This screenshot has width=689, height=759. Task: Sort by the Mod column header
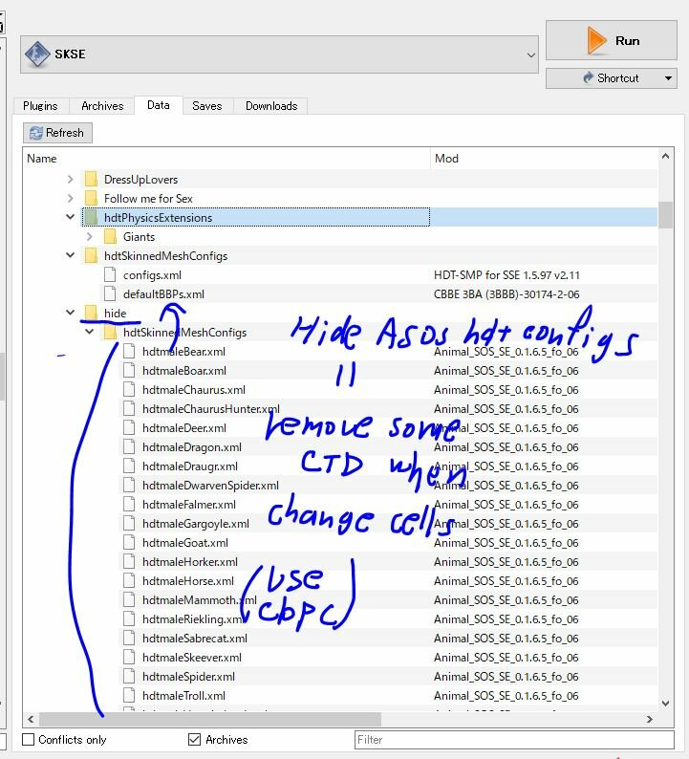(x=544, y=159)
